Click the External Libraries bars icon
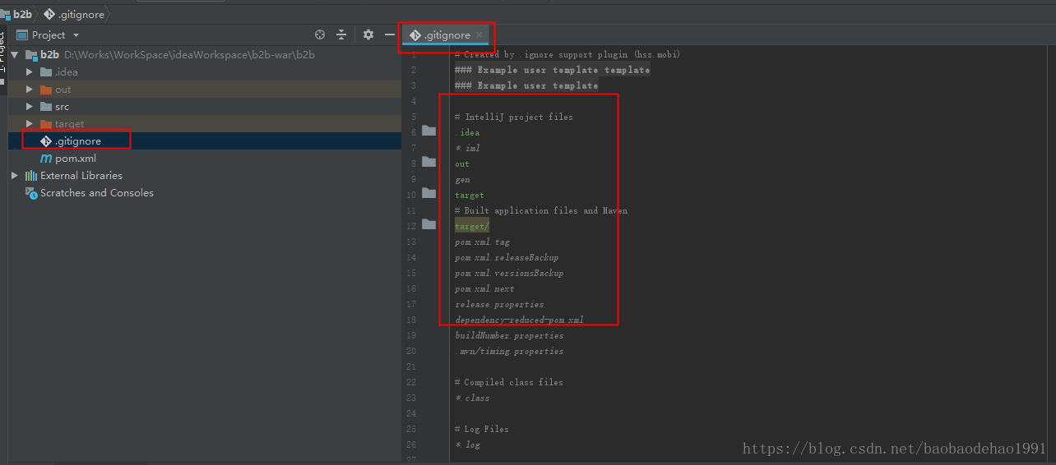 coord(31,176)
